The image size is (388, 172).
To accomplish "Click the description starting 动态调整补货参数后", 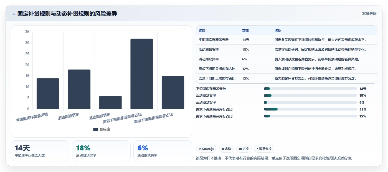I will (x=316, y=79).
